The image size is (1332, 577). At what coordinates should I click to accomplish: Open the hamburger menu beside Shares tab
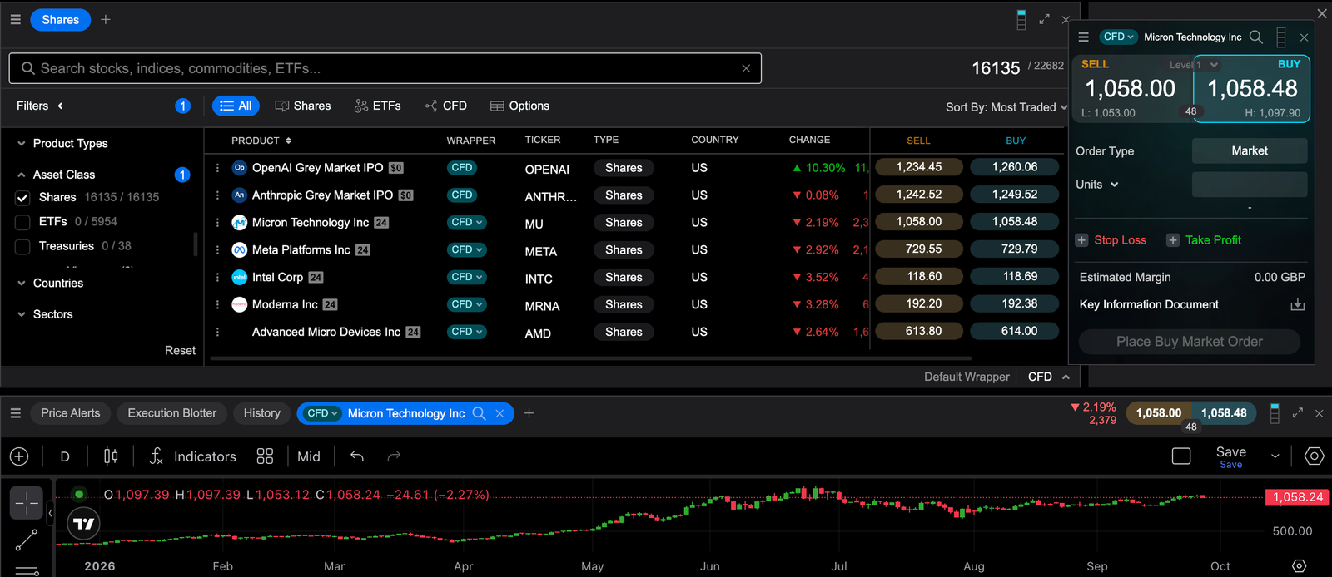[x=15, y=19]
